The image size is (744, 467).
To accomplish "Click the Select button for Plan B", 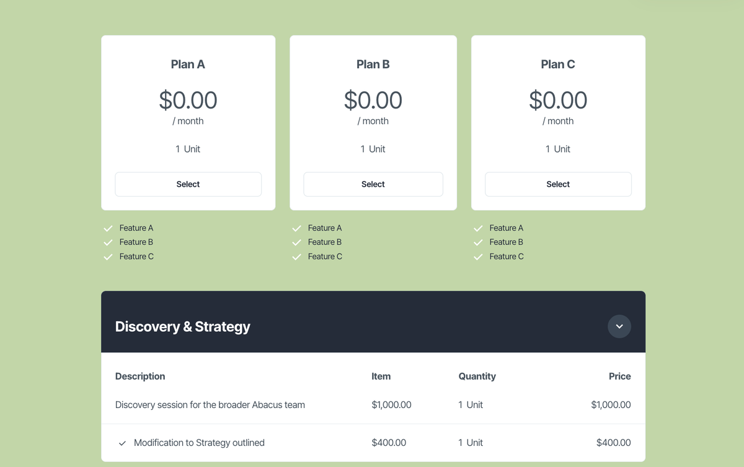I will click(x=373, y=184).
